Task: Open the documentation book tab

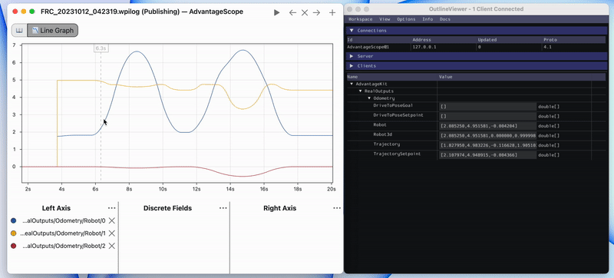Action: tap(19, 30)
